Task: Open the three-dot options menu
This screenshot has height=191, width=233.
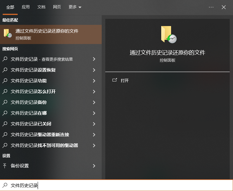Action: [211, 7]
